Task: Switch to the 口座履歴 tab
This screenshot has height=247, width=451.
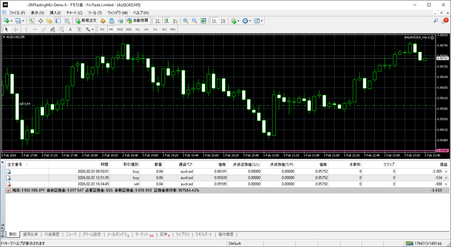Action: point(52,235)
